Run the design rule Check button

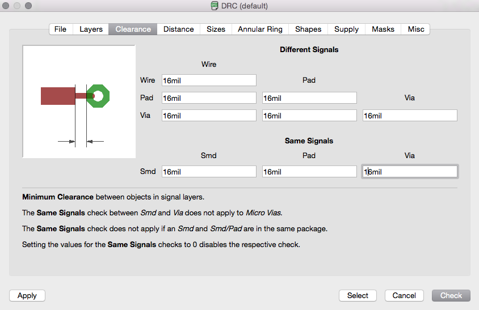point(451,295)
